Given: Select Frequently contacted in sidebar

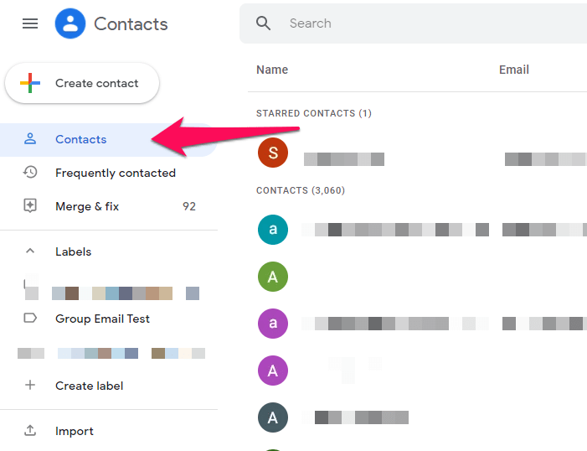Looking at the screenshot, I should tap(109, 173).
